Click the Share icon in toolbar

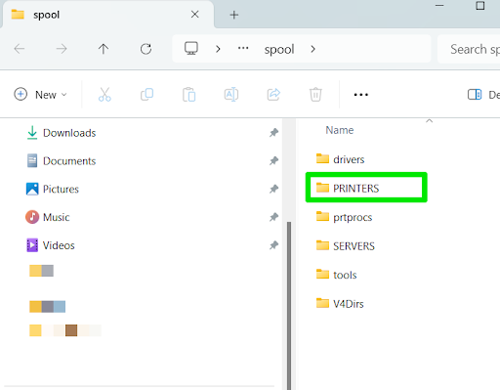pos(273,95)
